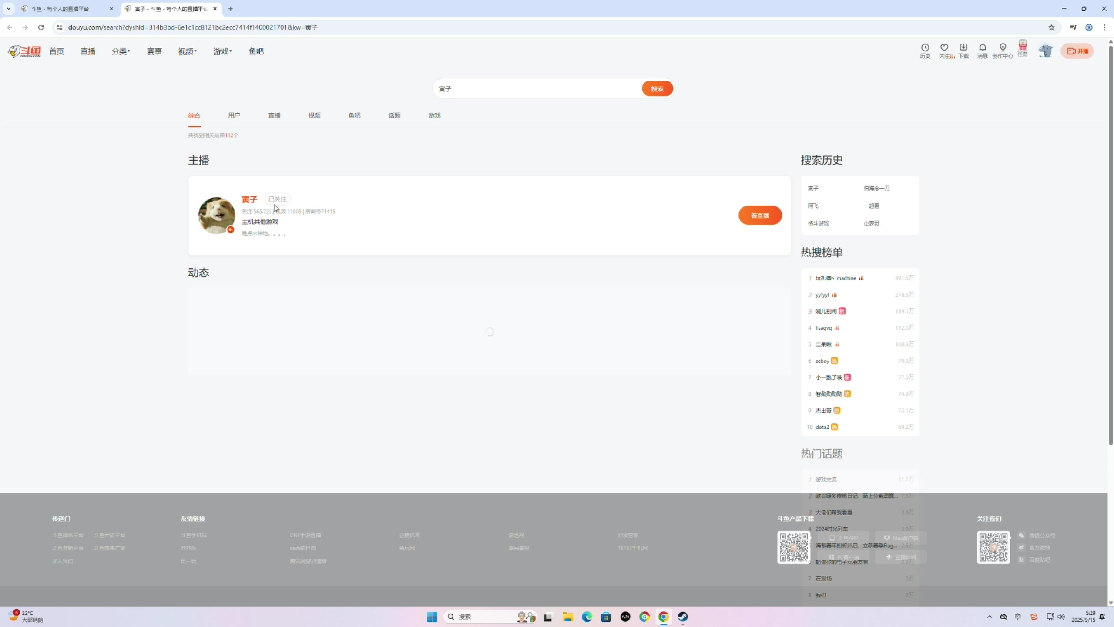Click the browser address bar URL
This screenshot has width=1114, height=627.
click(193, 27)
